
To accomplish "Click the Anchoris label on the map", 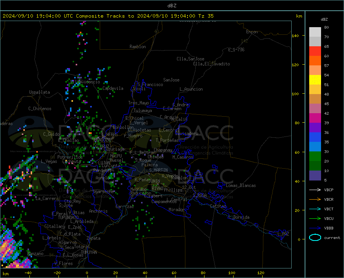I will pyautogui.click(x=98, y=211).
